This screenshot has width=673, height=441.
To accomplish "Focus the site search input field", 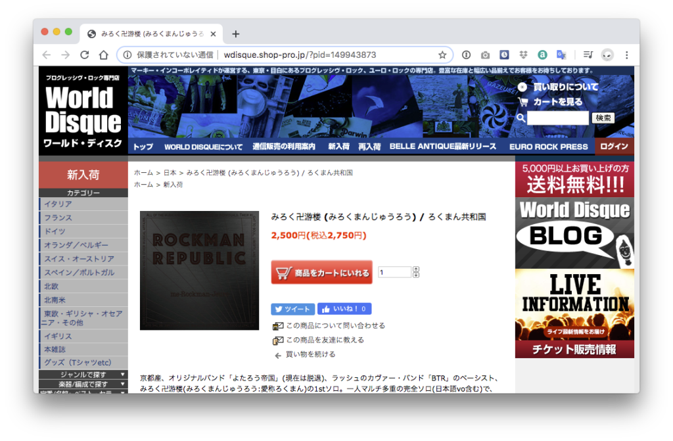I will [558, 118].
